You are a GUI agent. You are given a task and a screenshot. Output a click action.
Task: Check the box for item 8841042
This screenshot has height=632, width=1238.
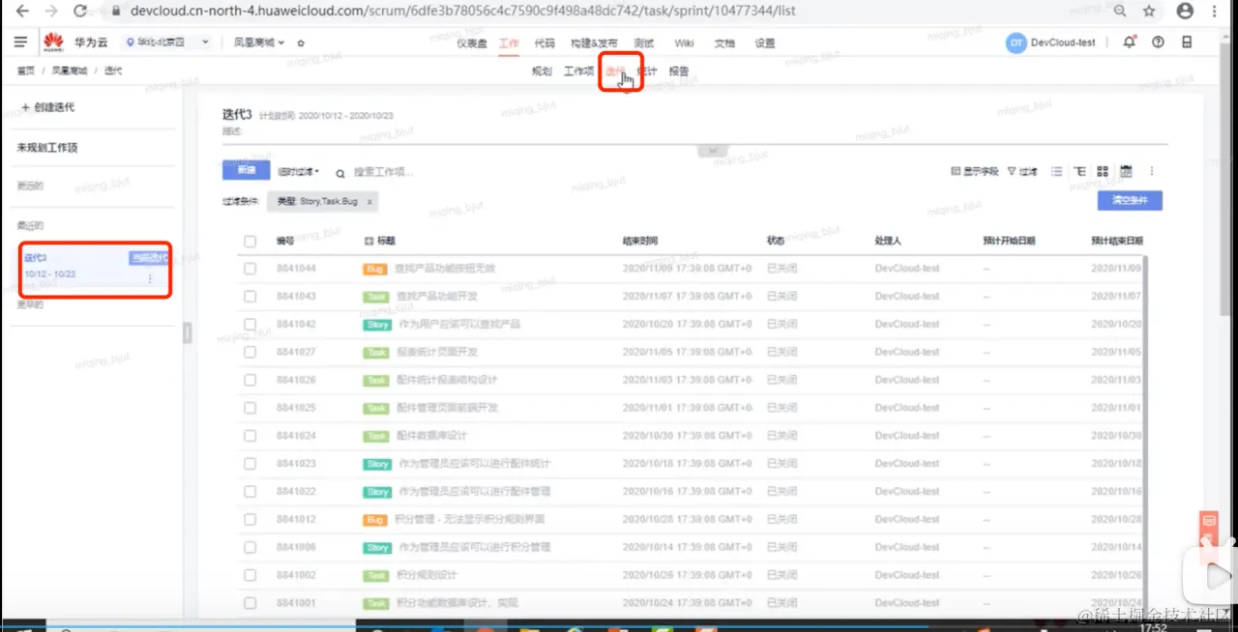[x=251, y=324]
